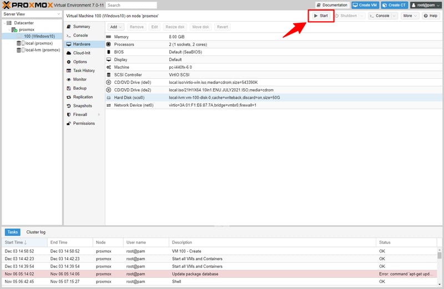Image resolution: width=444 pixels, height=289 pixels.
Task: Go to the Firewall section
Action: click(x=80, y=115)
